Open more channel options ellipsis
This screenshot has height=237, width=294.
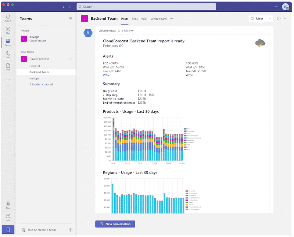click(286, 19)
